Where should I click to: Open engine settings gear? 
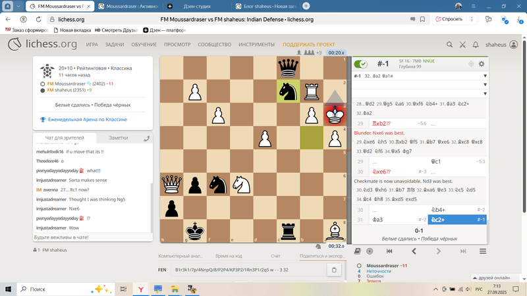click(x=482, y=64)
